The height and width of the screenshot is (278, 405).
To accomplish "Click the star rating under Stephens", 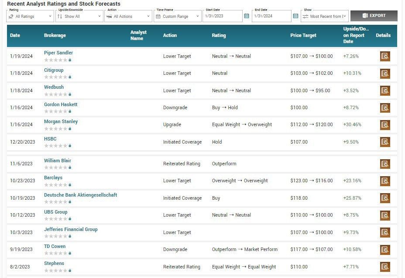I will [x=55, y=271].
